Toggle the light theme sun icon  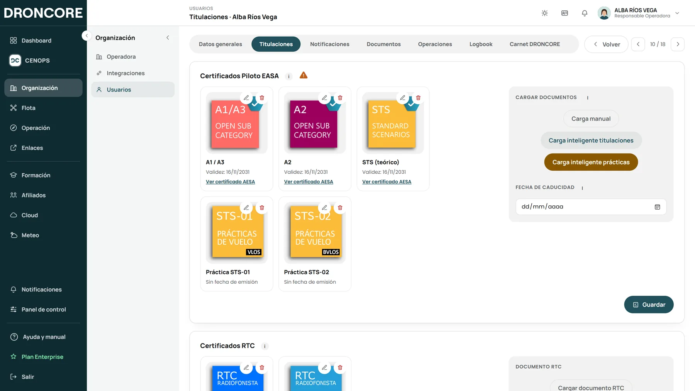[x=545, y=13]
